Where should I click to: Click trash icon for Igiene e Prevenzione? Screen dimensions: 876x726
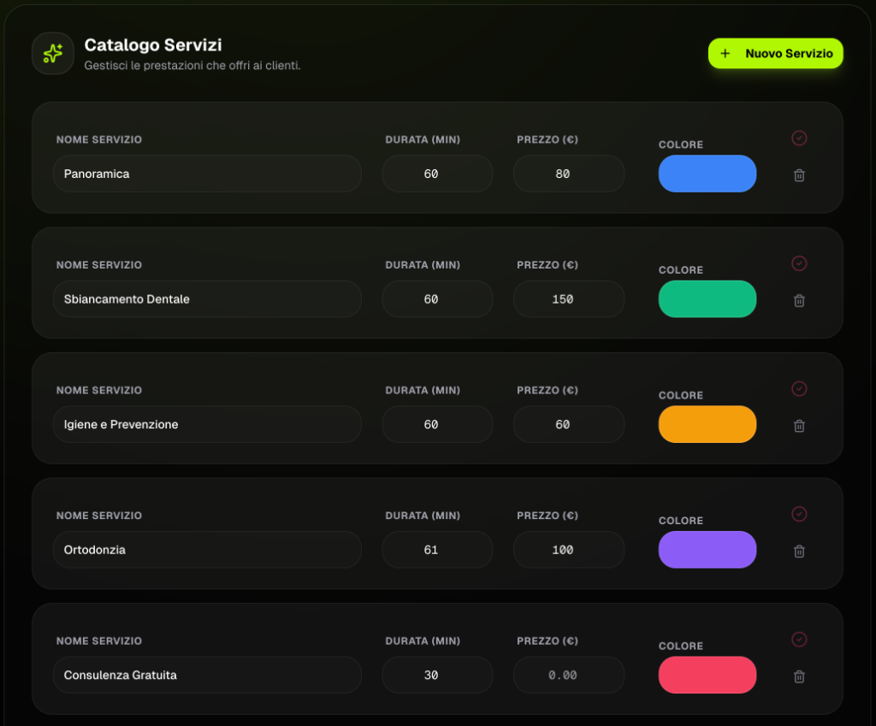[x=799, y=426]
